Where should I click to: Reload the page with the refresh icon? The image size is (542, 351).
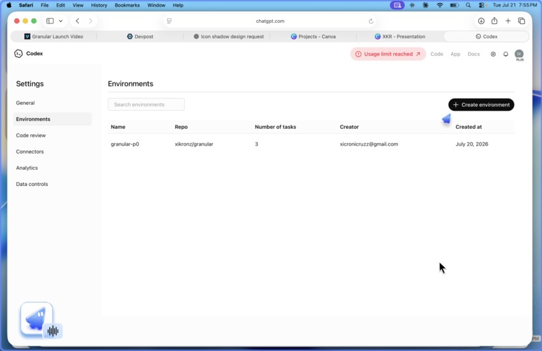[371, 21]
